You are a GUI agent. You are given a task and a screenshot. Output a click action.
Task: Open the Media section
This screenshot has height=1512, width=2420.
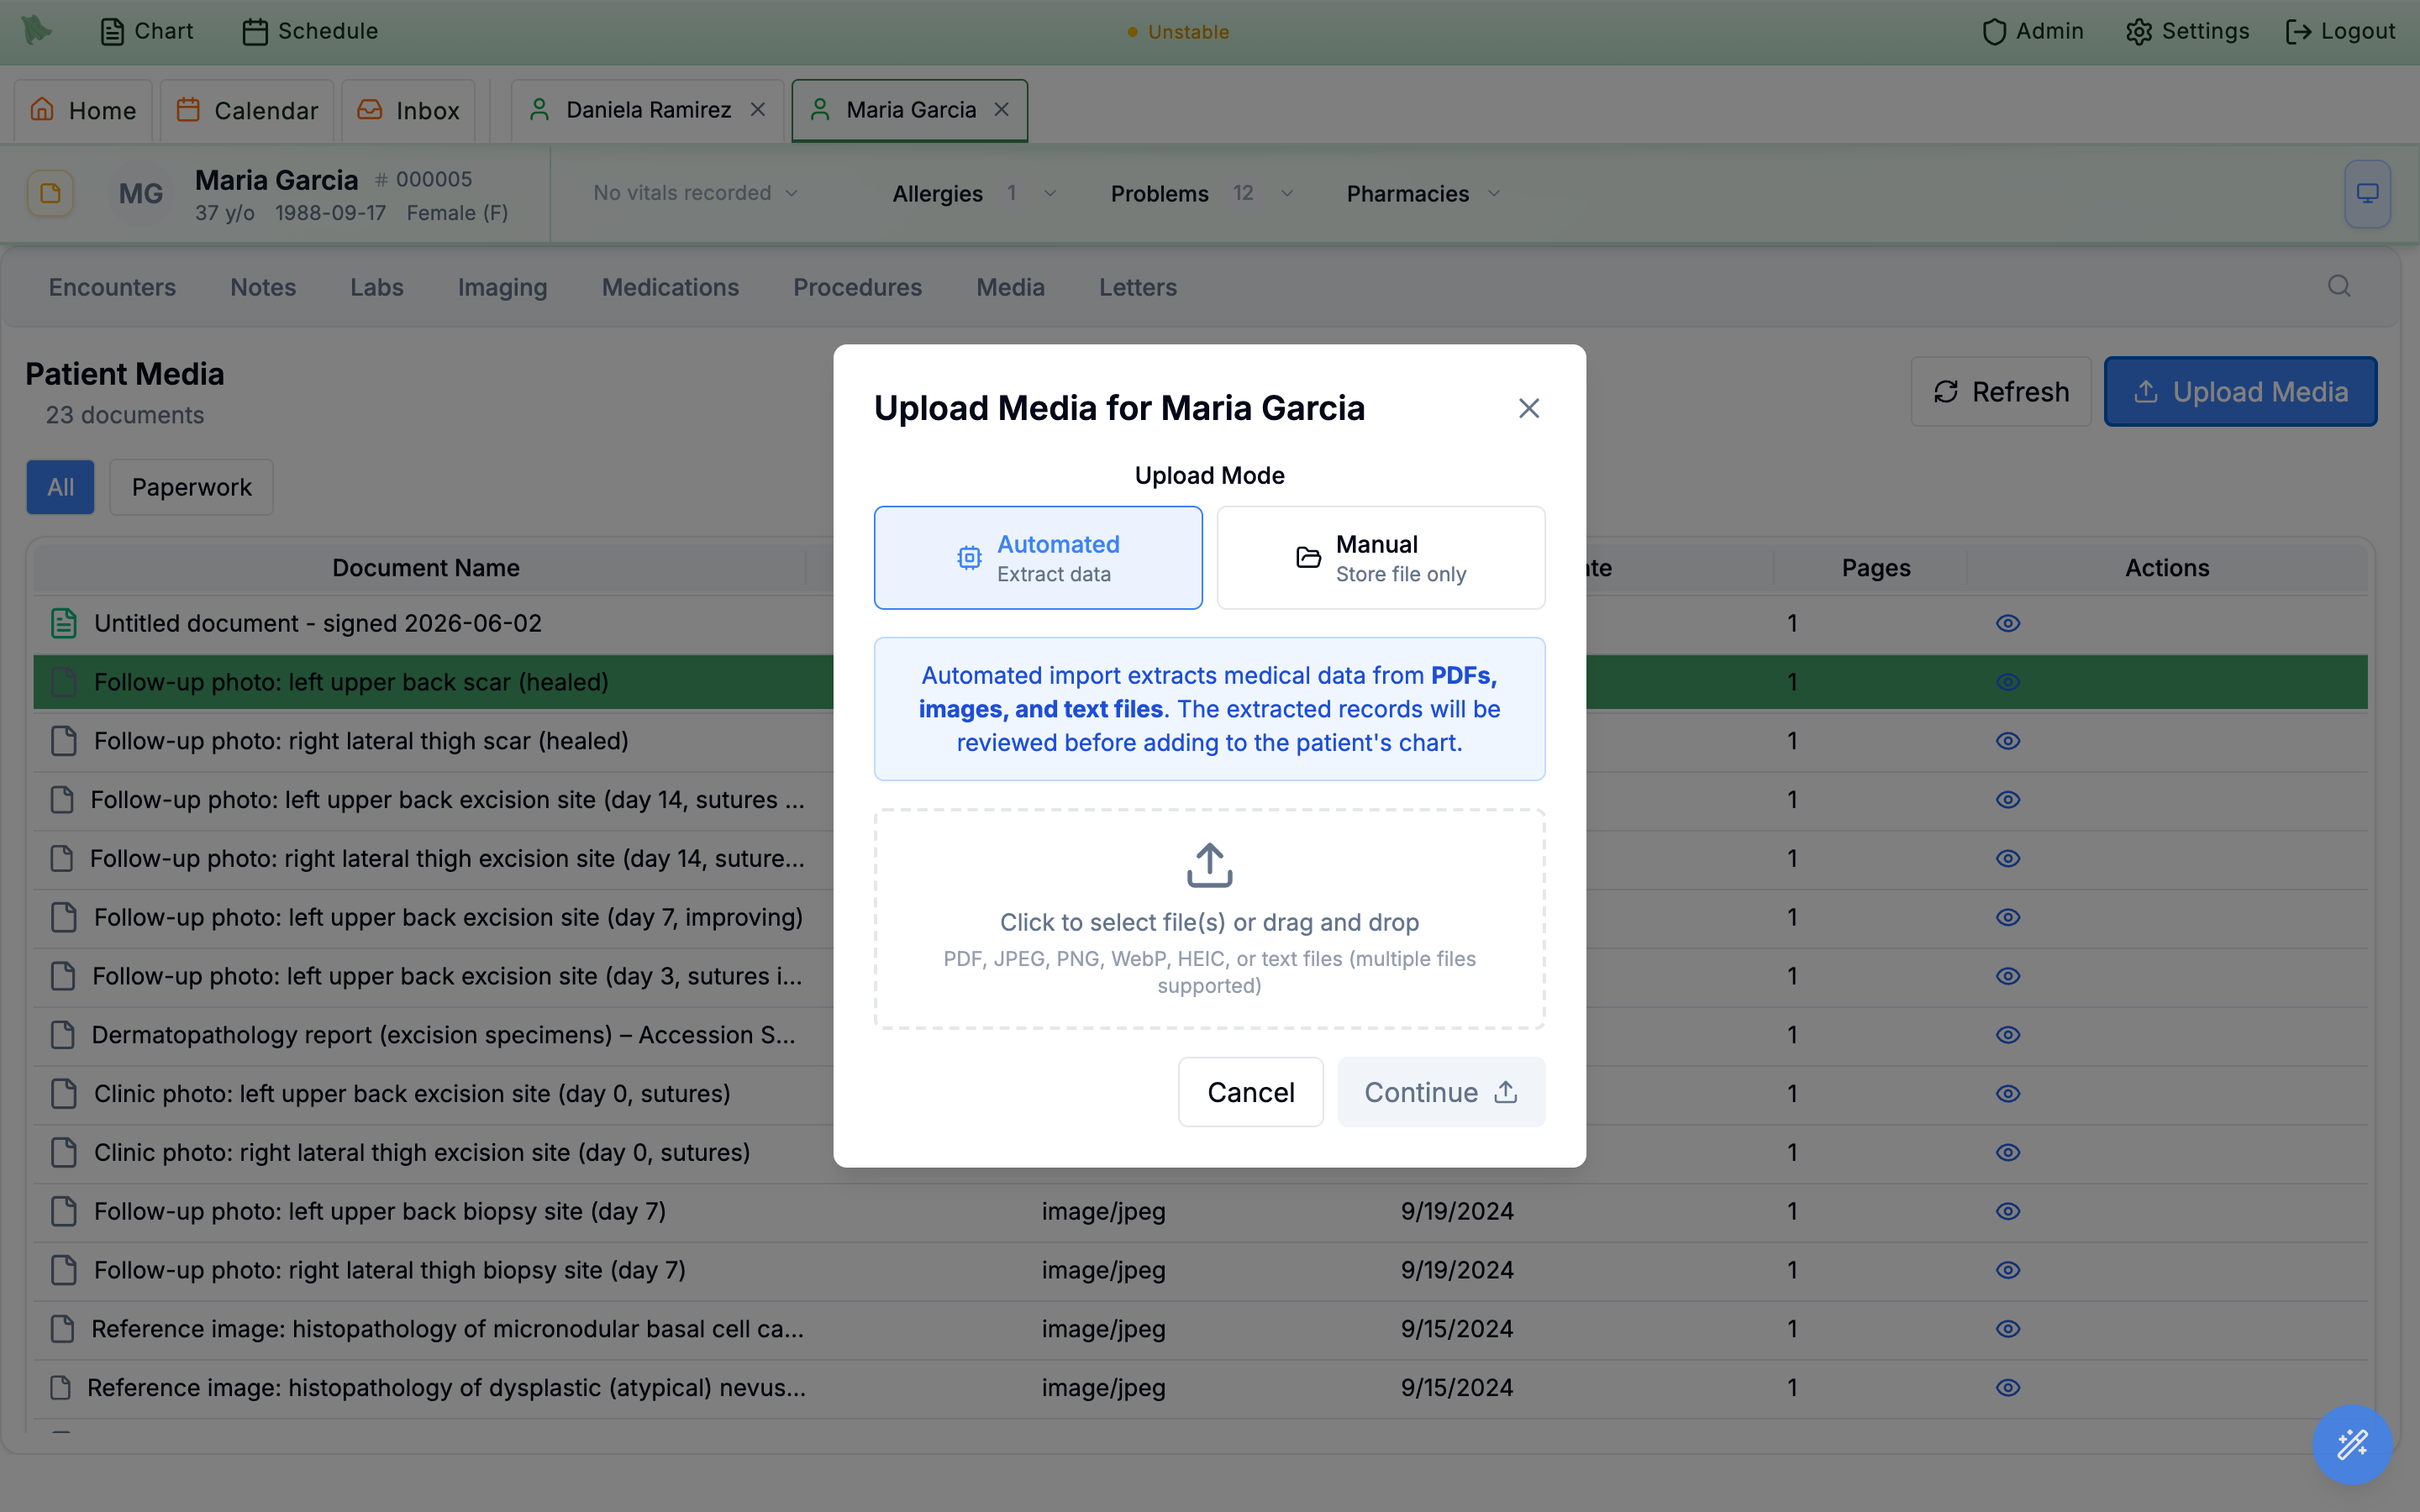[1011, 287]
